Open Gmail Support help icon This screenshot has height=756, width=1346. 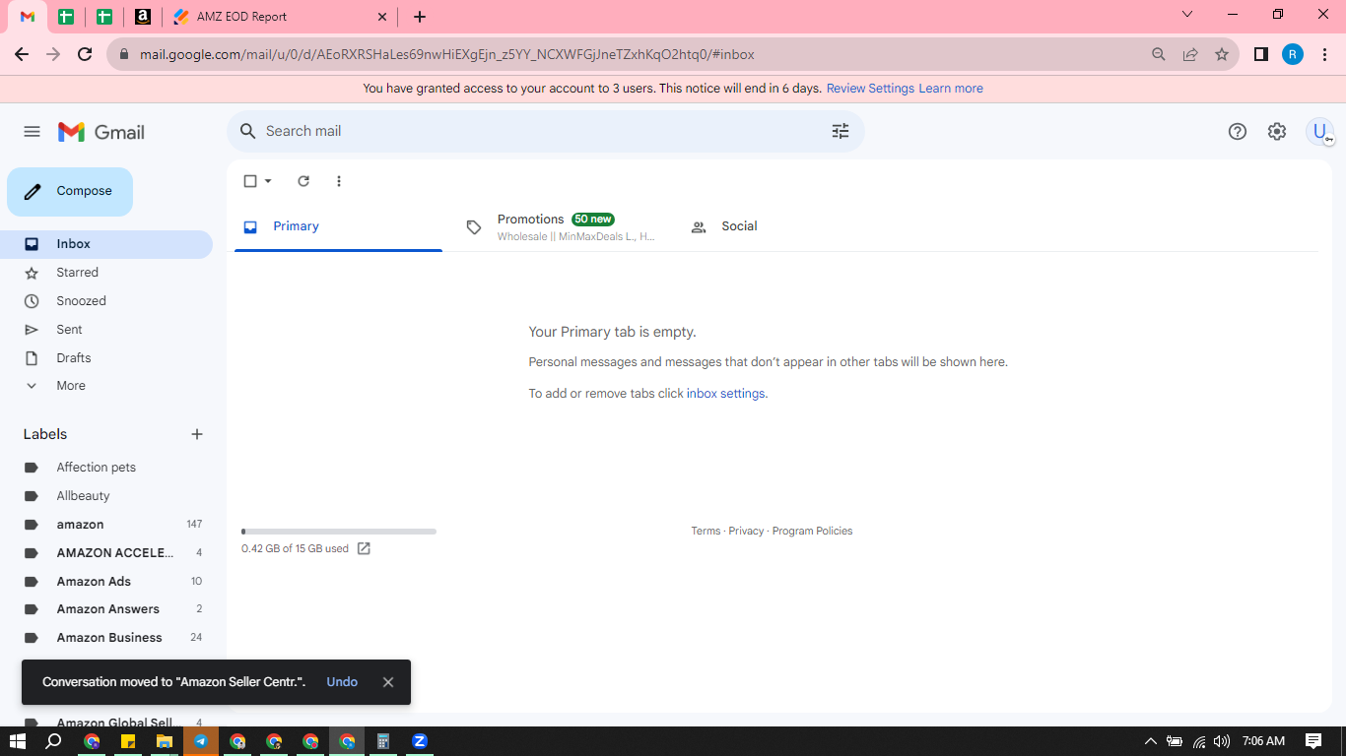tap(1238, 131)
